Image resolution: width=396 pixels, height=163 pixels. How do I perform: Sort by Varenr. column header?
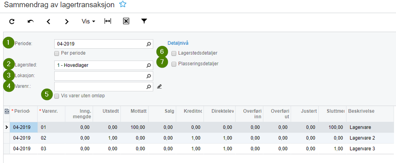click(51, 114)
